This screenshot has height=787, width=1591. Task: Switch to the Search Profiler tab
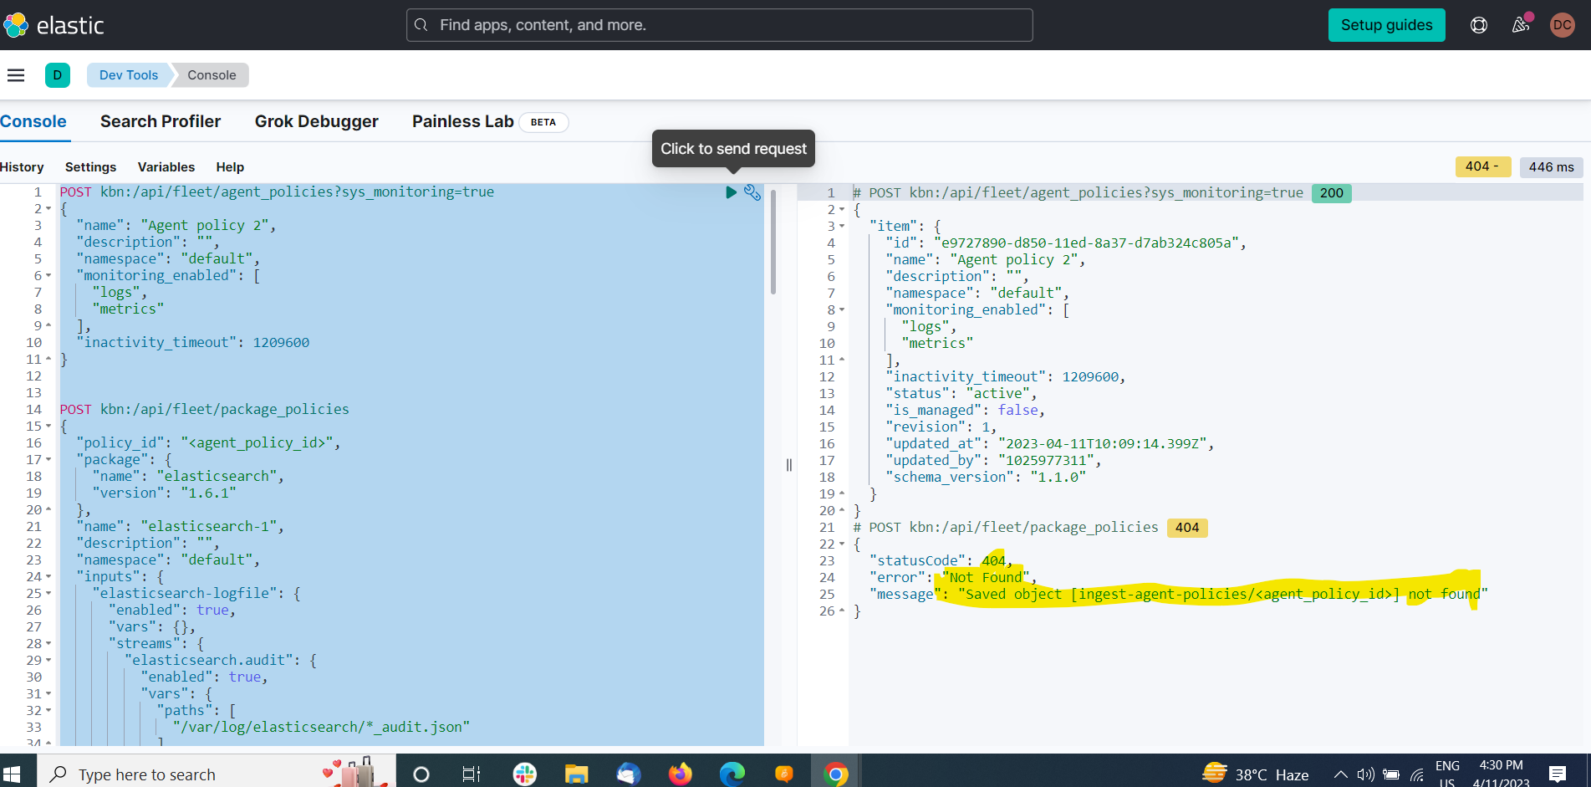click(x=161, y=121)
